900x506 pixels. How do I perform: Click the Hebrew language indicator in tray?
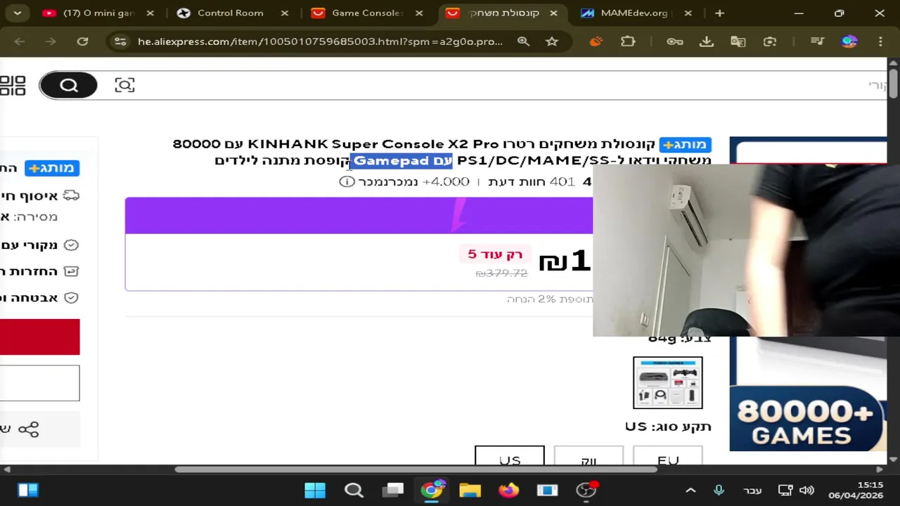point(752,490)
